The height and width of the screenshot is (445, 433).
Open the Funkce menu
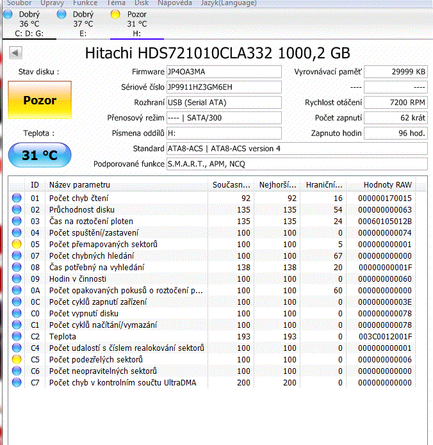click(x=85, y=3)
